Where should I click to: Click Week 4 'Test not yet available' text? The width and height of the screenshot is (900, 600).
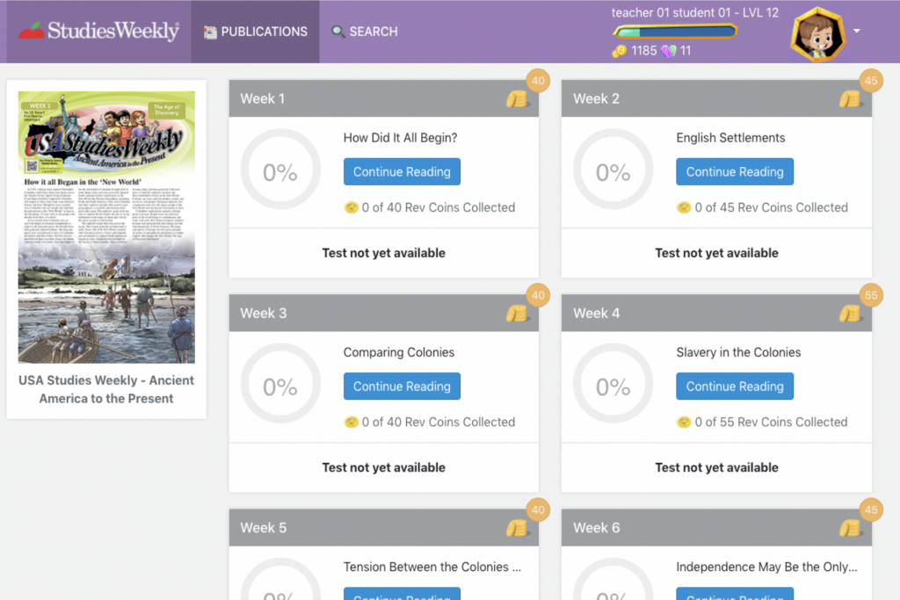coord(717,467)
